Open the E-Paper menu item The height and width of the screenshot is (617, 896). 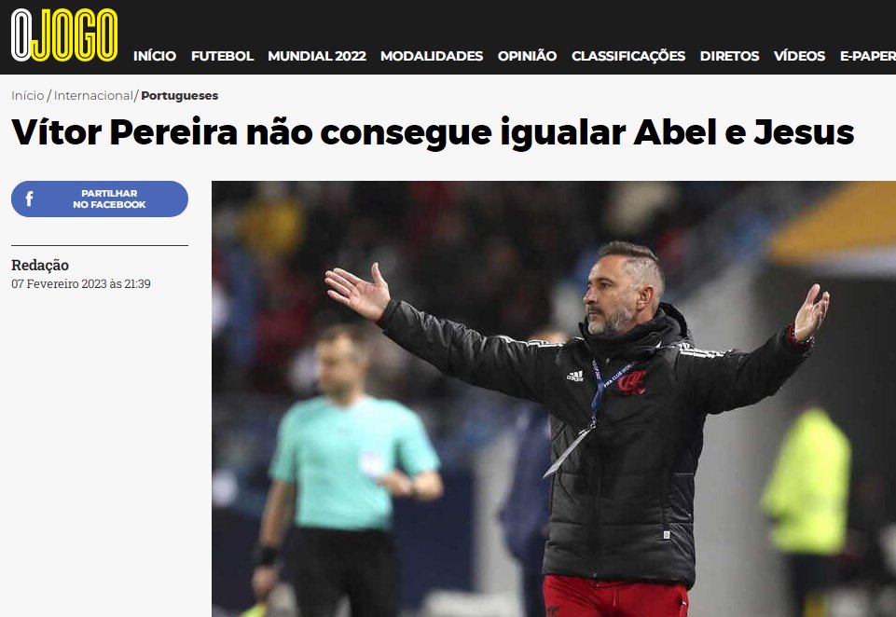point(867,56)
